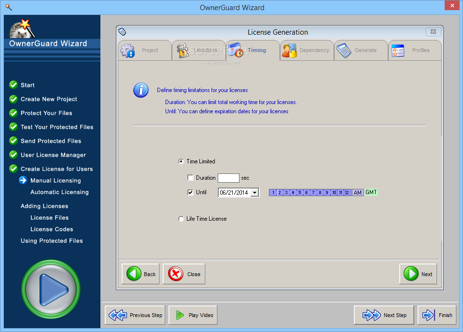This screenshot has height=332, width=463.
Task: Click the blue arrow beside Manual Licensing
Action: (23, 180)
